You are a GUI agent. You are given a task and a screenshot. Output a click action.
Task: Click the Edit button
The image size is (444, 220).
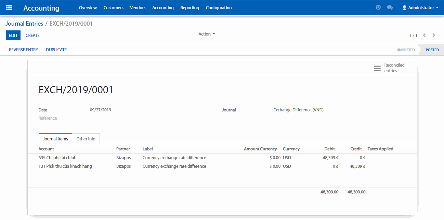13,35
